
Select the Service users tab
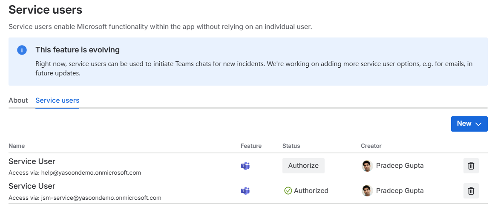[x=57, y=101]
